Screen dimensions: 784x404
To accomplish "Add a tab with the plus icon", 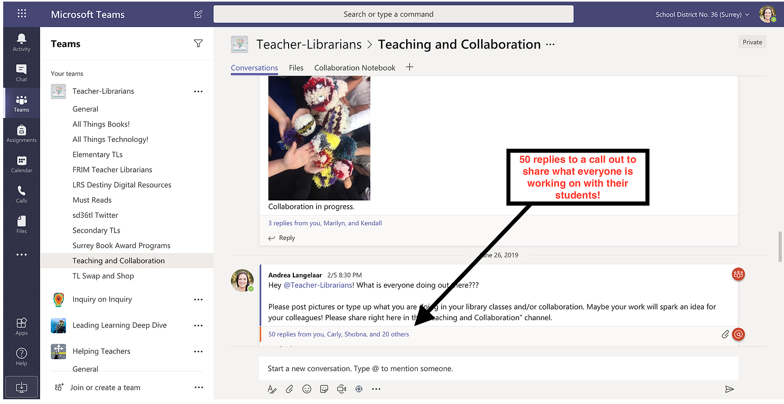I will pyautogui.click(x=409, y=67).
